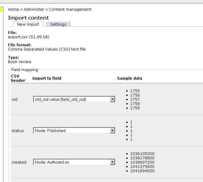Click sample value 1759
This screenshot has height=182, width=203.
coord(135,108)
